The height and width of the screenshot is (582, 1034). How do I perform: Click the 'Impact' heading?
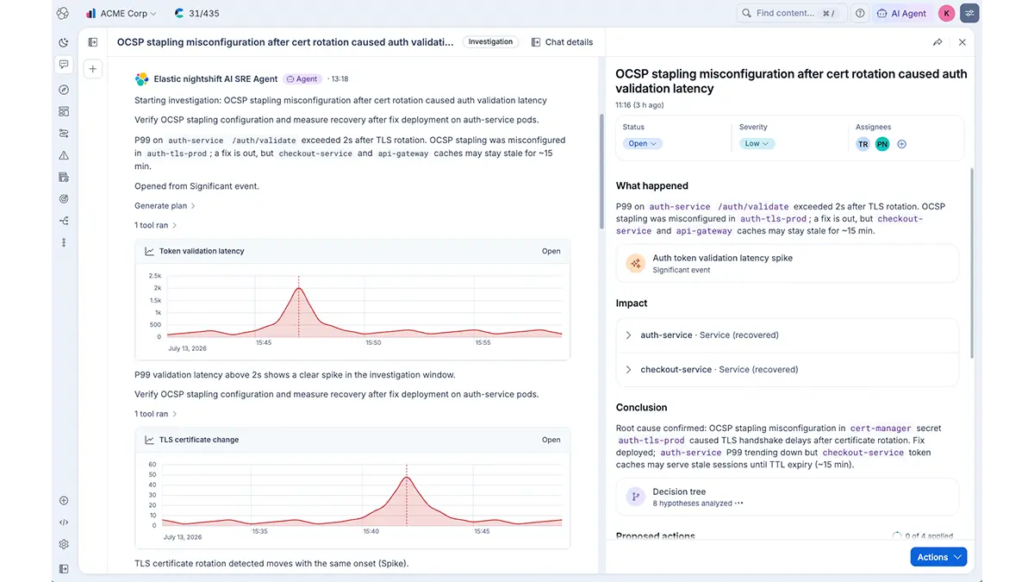[x=632, y=304]
